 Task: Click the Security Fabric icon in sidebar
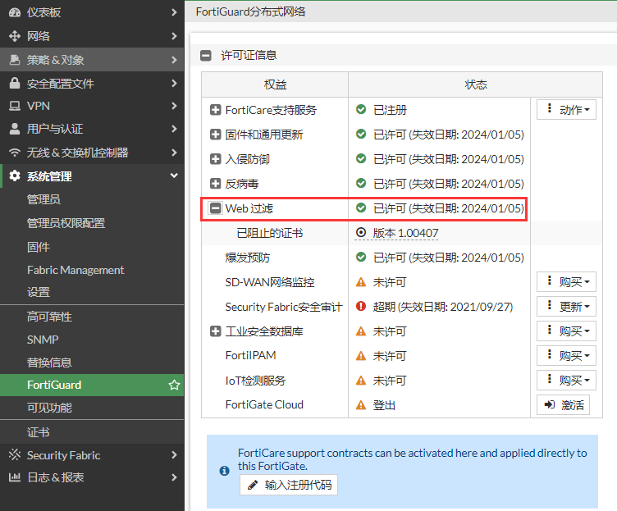[14, 455]
